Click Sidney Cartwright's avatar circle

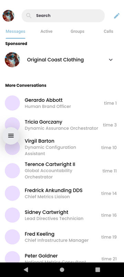(12, 215)
